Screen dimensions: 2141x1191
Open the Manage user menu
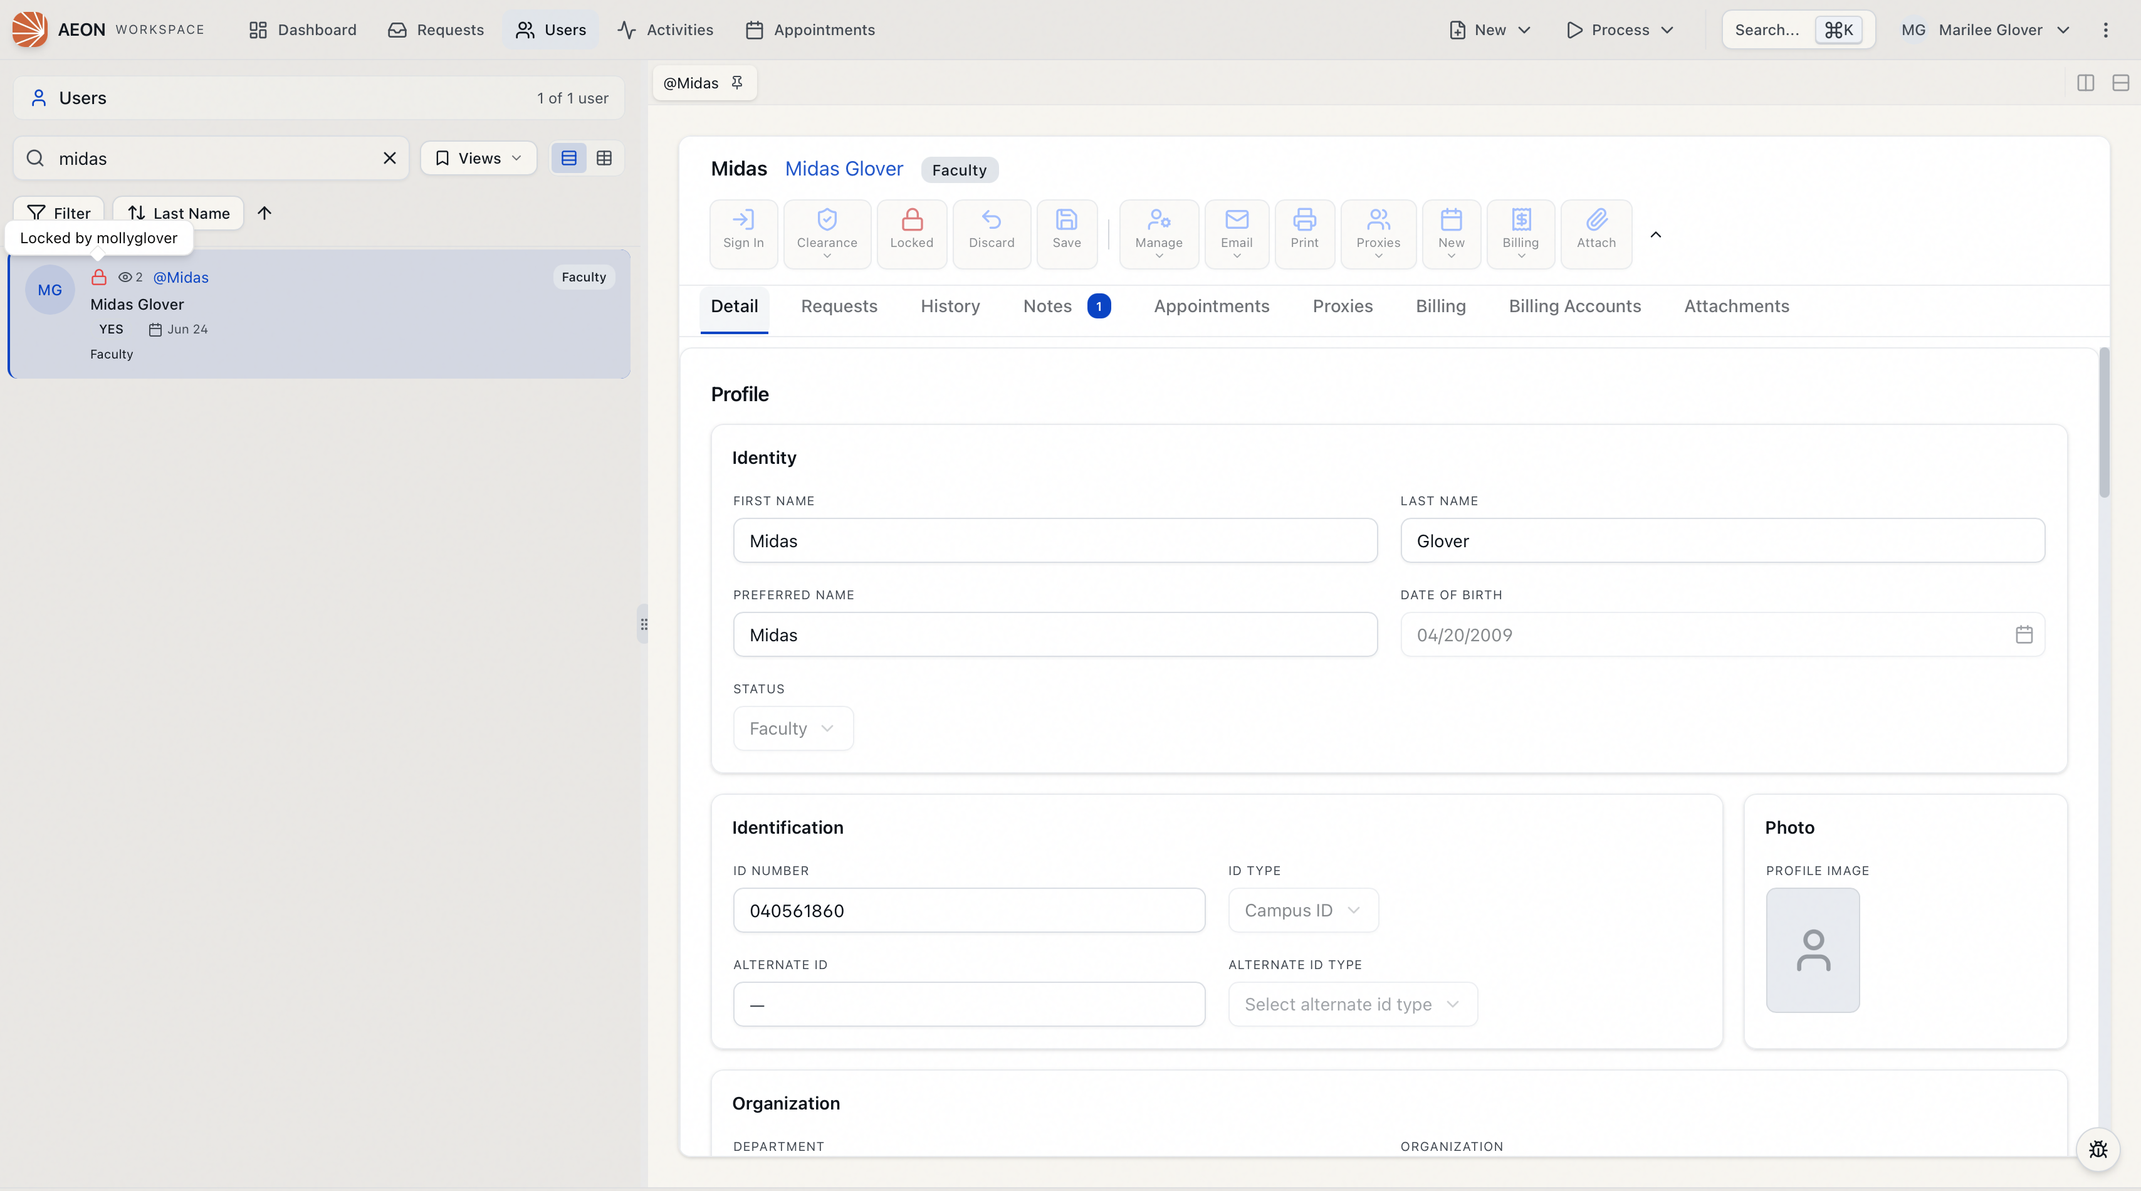1159,234
